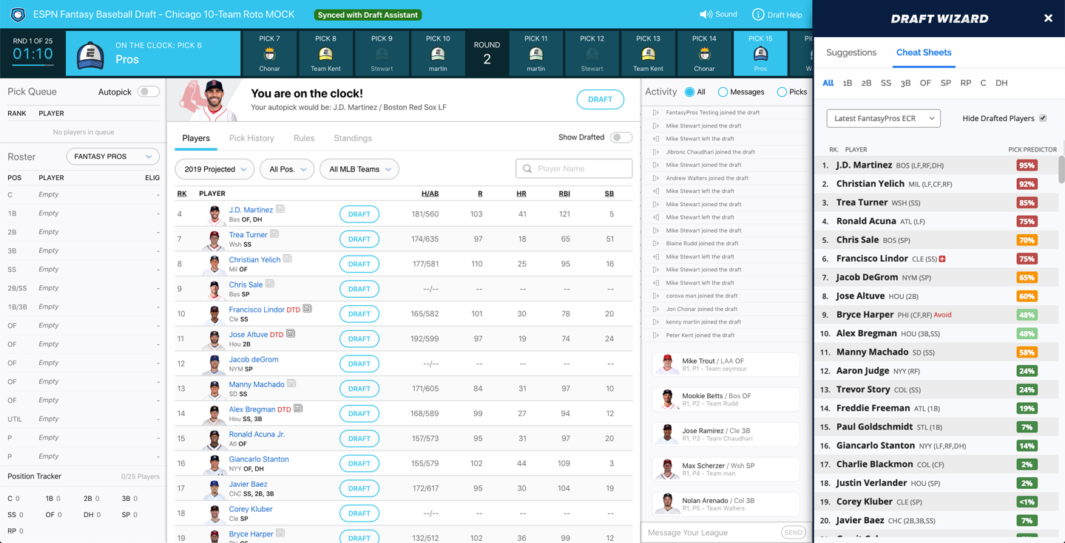
Task: Click the Sound speaker icon
Action: coord(706,15)
